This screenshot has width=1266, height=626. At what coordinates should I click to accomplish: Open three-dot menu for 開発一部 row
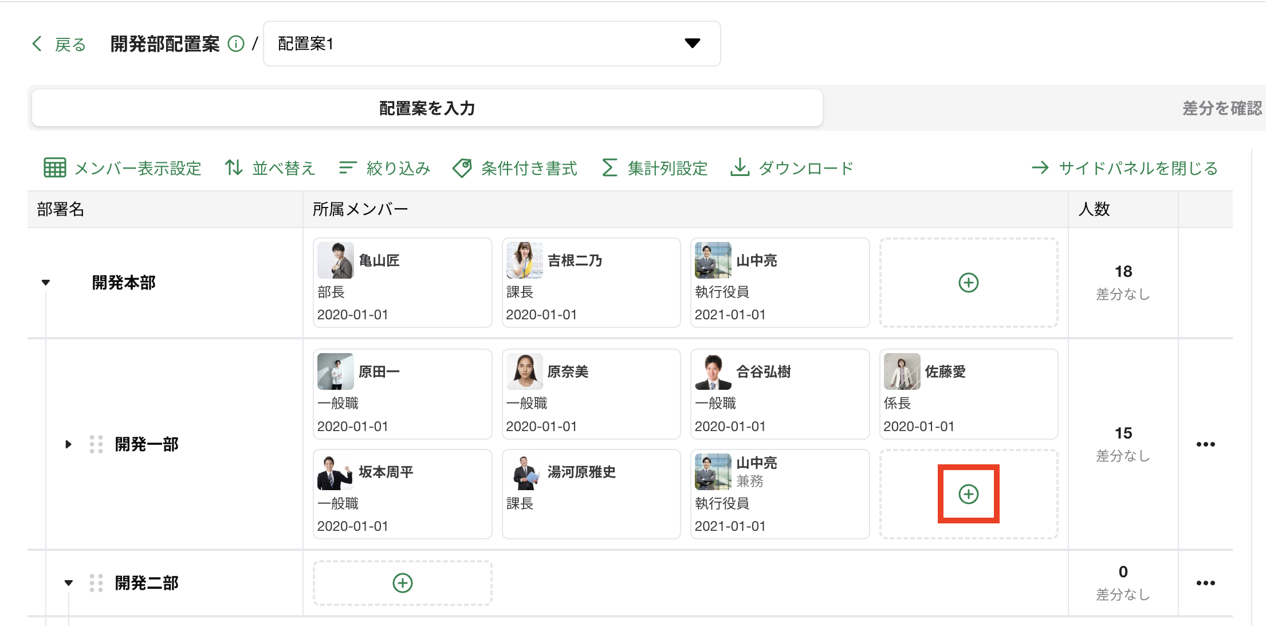pyautogui.click(x=1205, y=444)
